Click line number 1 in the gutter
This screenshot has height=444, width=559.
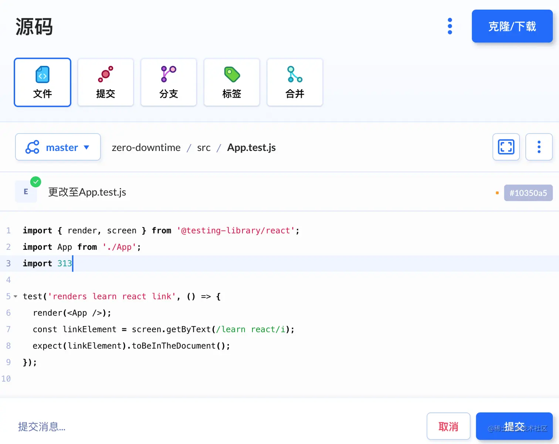coord(8,231)
